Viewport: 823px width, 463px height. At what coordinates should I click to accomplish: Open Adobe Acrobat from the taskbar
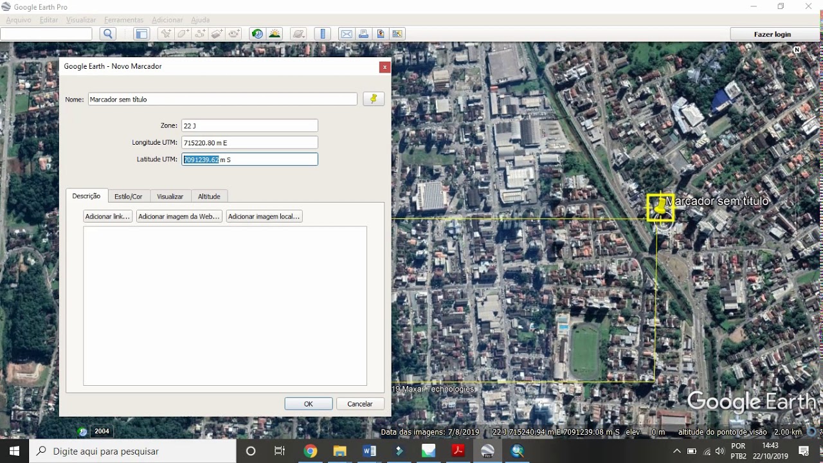click(458, 451)
